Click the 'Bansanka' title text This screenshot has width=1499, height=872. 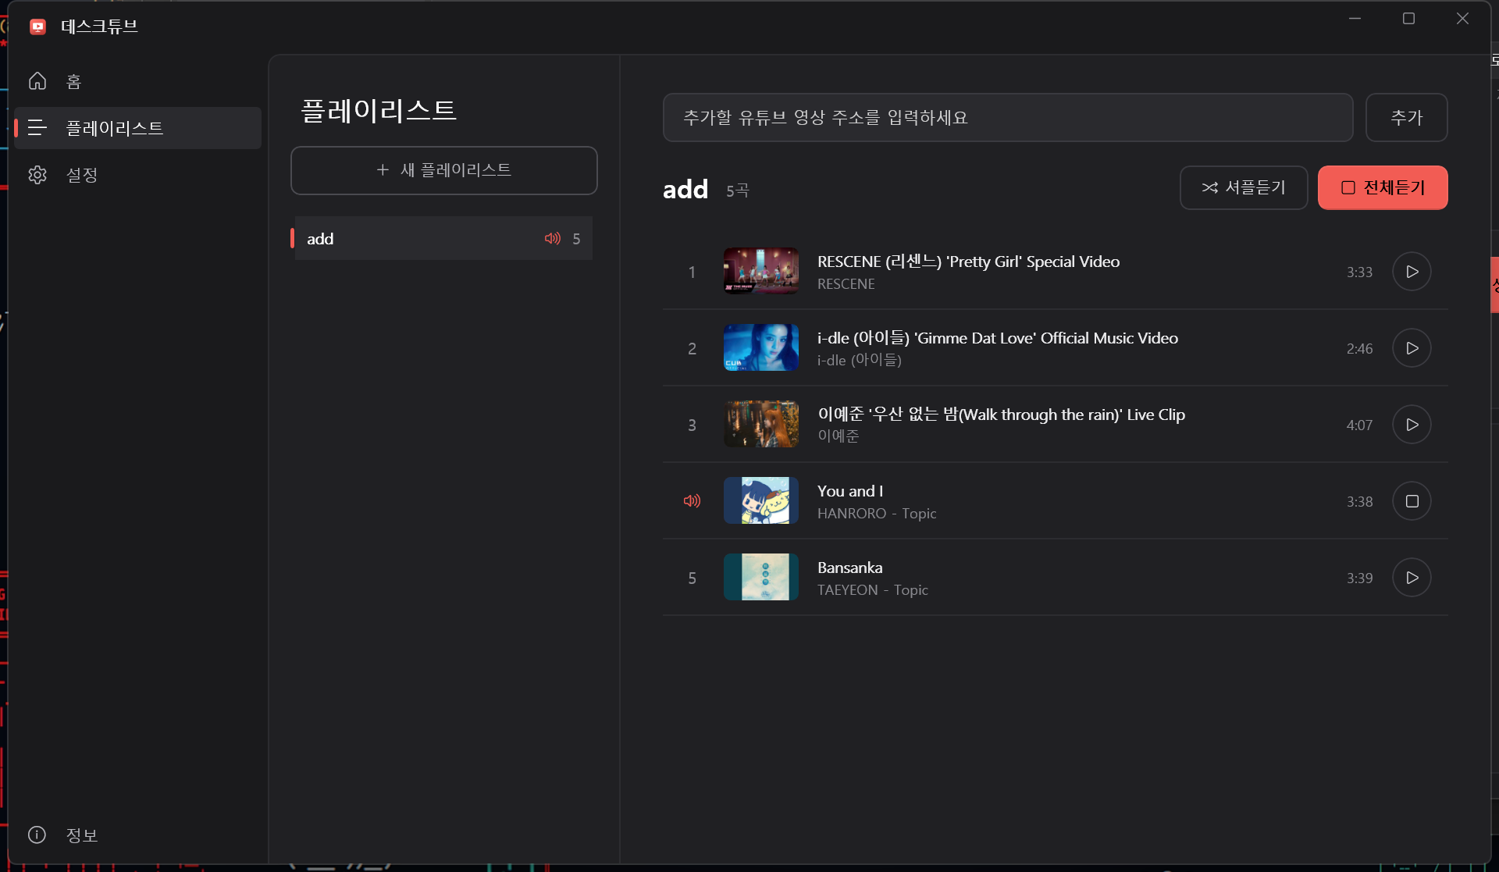tap(850, 568)
